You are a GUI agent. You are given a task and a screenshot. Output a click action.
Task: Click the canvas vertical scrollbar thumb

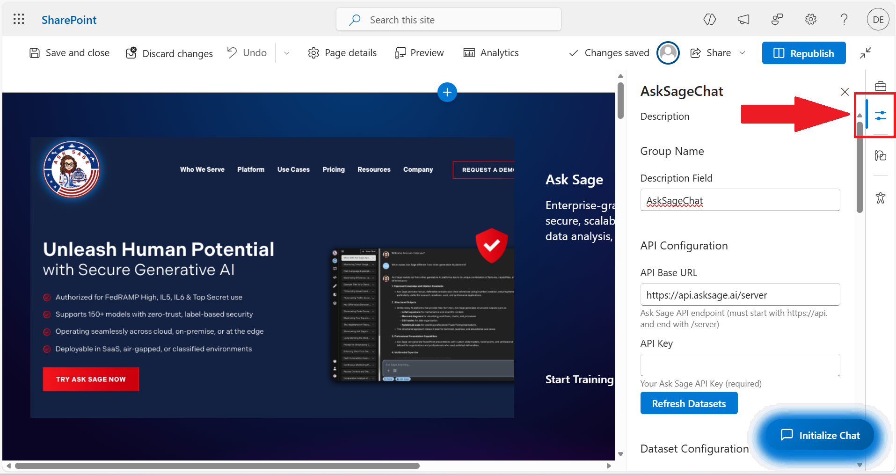click(620, 101)
